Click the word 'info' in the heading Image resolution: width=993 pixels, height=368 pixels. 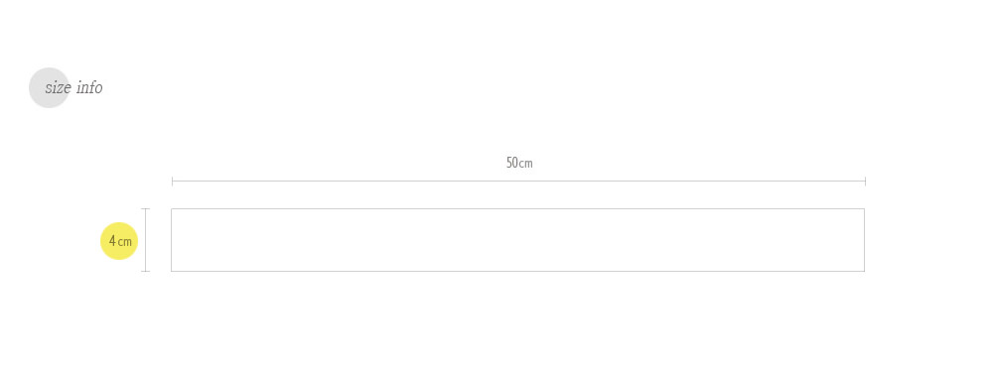(89, 87)
